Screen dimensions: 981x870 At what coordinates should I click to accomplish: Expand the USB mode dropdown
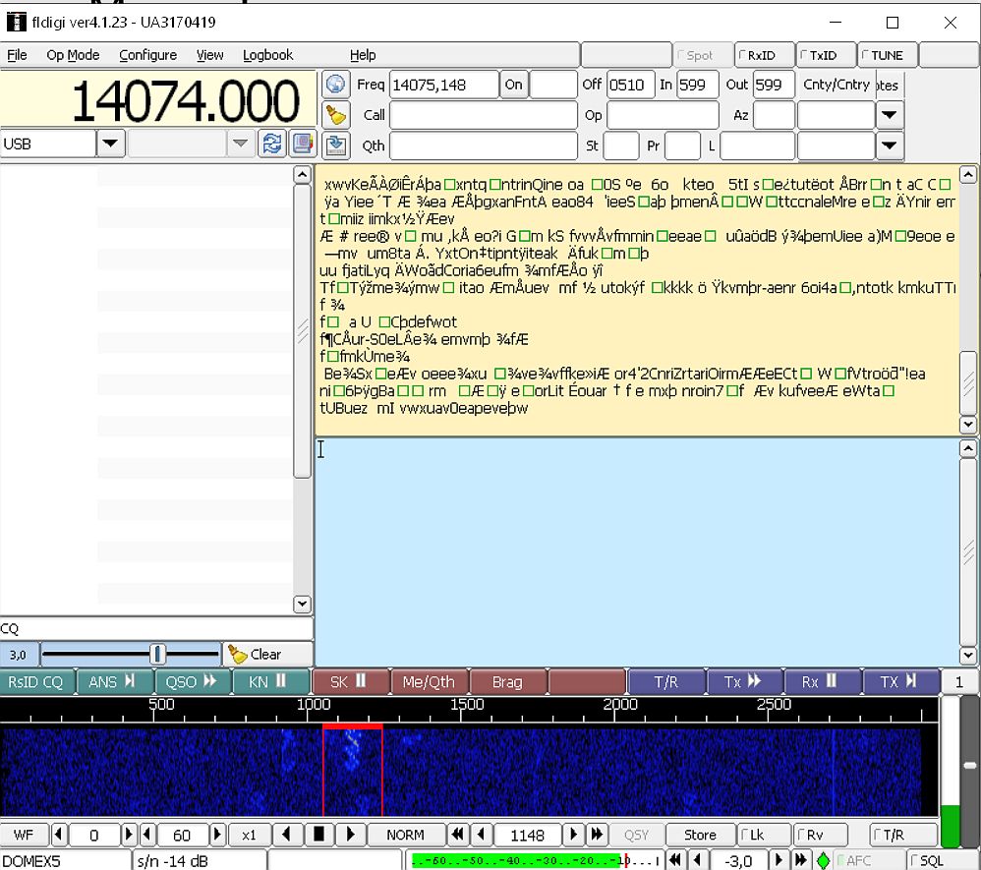[110, 145]
